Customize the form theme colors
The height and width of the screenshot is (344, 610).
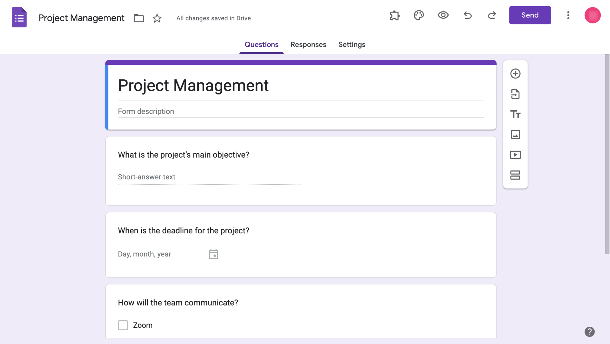pos(418,15)
